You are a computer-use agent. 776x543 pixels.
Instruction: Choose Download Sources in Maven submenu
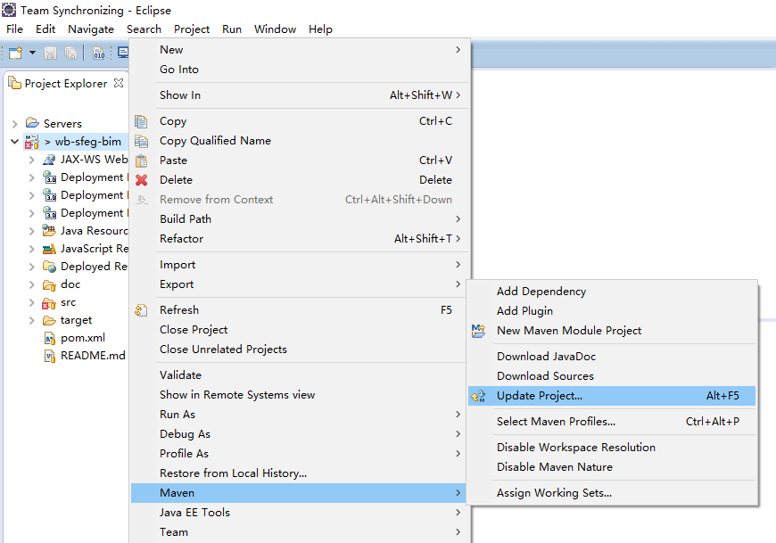pos(612,376)
